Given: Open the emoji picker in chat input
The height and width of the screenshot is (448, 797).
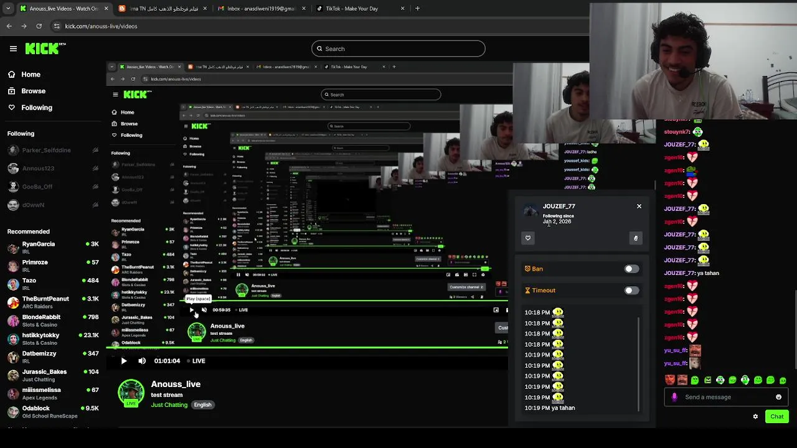Looking at the screenshot, I should pos(778,397).
